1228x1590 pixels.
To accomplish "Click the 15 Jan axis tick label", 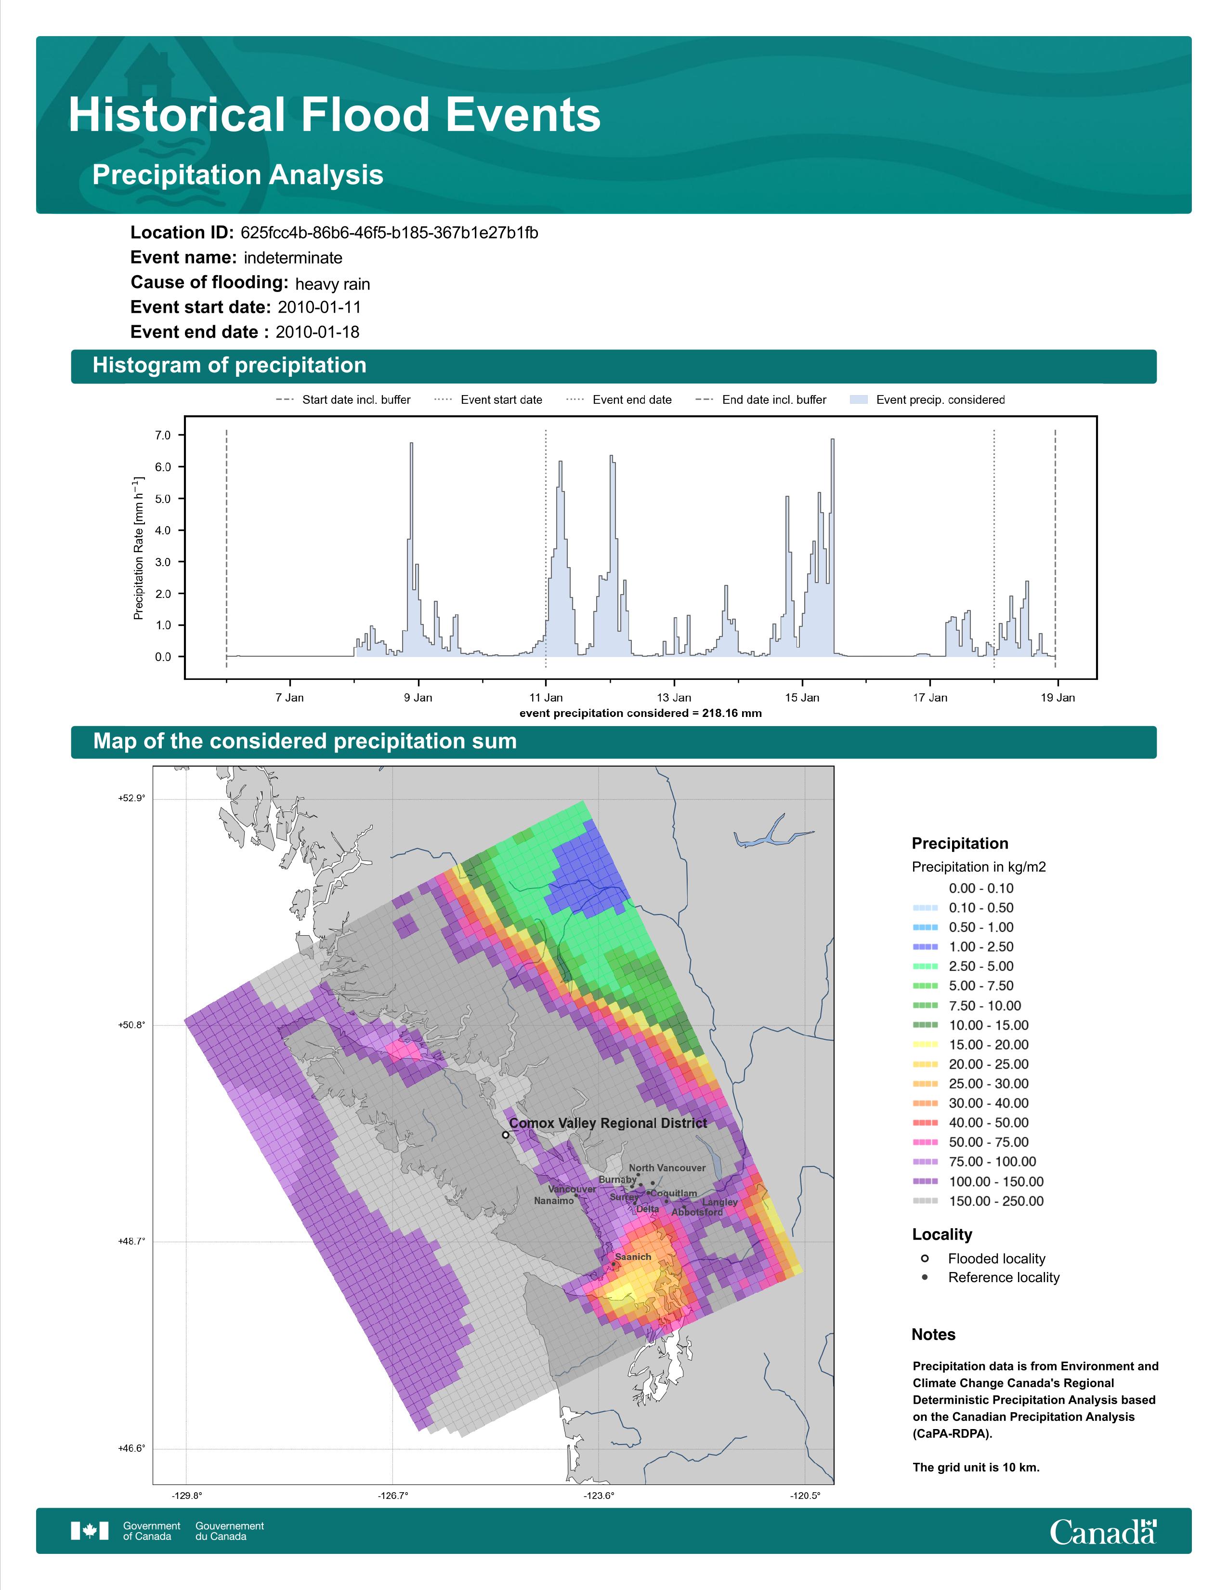I will tap(802, 698).
